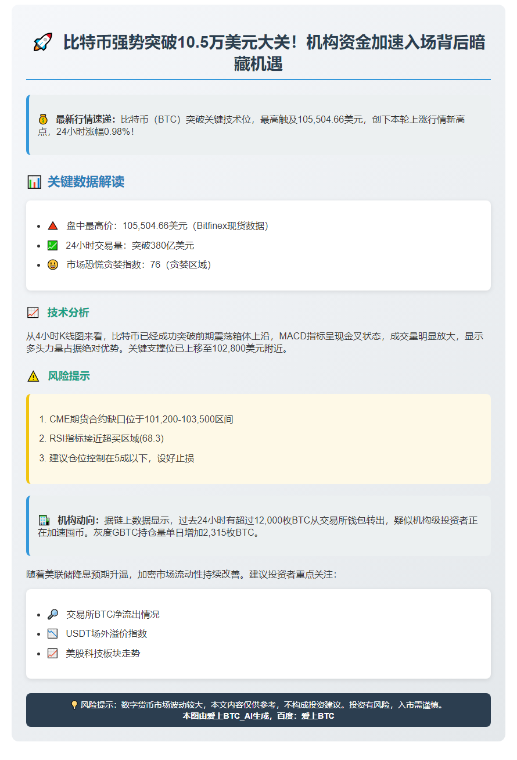Click the bar chart icon next to 关键数据解读

point(34,182)
